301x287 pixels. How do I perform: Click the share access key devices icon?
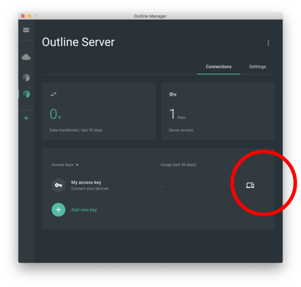250,185
